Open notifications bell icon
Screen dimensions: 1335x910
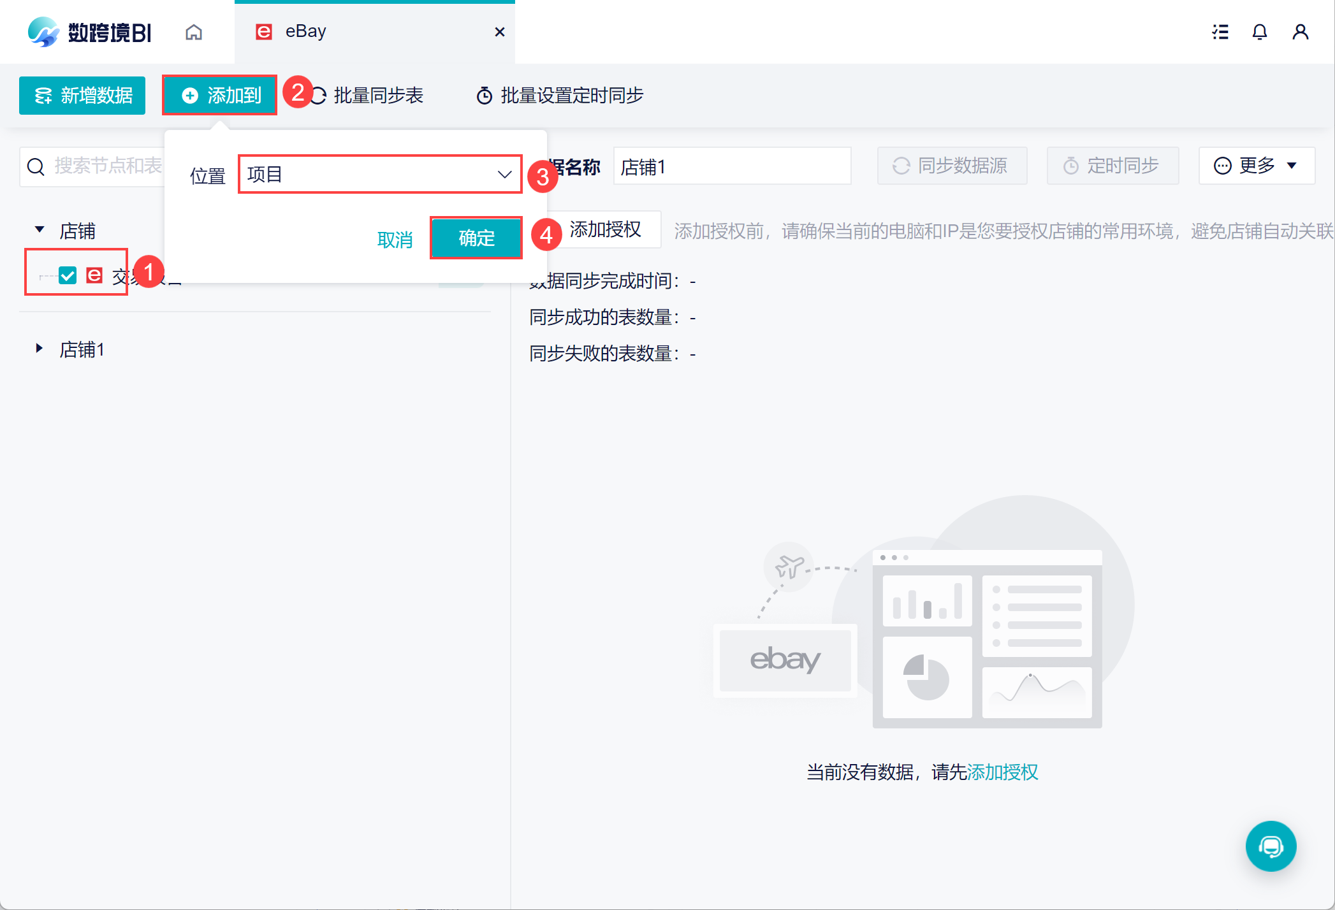coord(1259,32)
